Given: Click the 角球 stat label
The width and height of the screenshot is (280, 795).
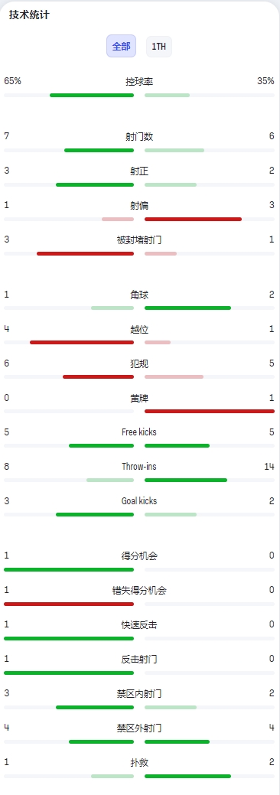Looking at the screenshot, I should (x=139, y=295).
